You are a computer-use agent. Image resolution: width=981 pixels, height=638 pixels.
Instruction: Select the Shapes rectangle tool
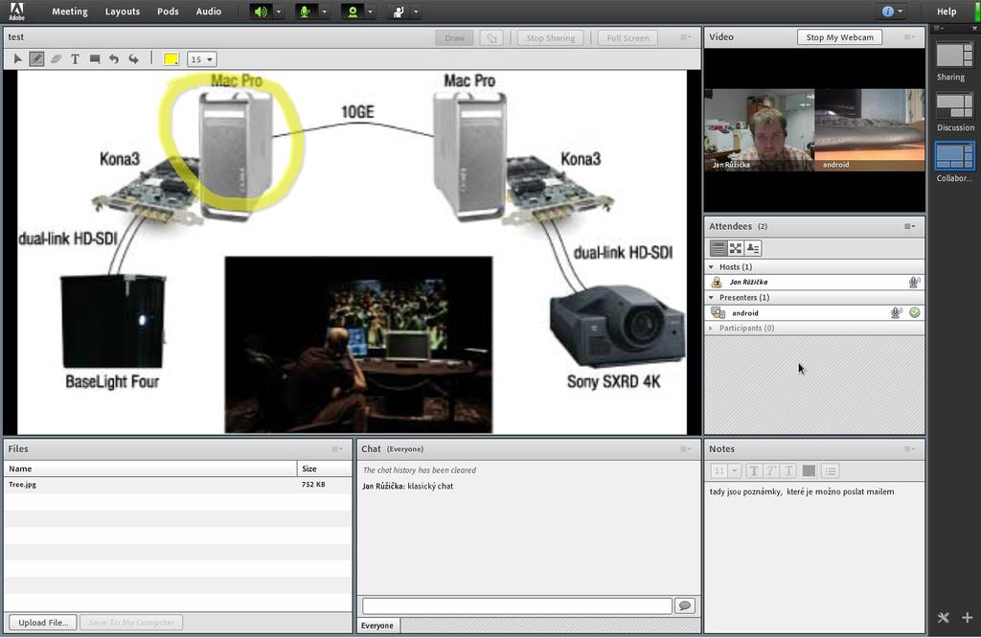[95, 58]
